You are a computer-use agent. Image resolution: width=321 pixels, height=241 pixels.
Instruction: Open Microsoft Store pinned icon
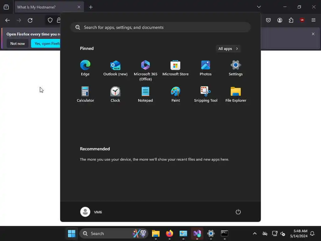pos(176,68)
